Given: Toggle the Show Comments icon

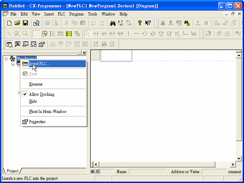Looking at the screenshot, I should [44, 34].
